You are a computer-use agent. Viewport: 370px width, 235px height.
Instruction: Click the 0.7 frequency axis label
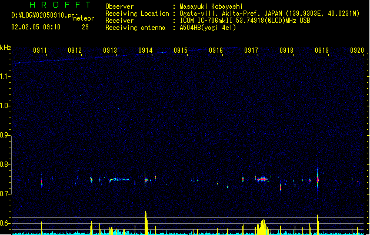pos(5,194)
